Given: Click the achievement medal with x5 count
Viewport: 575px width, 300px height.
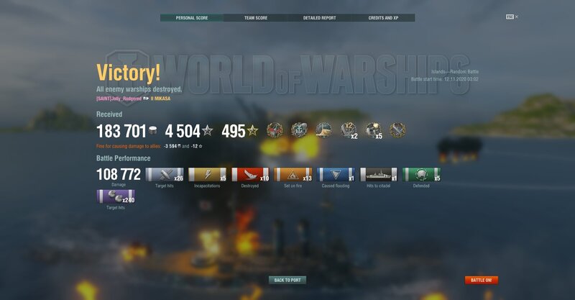Looking at the screenshot, I should coord(373,131).
